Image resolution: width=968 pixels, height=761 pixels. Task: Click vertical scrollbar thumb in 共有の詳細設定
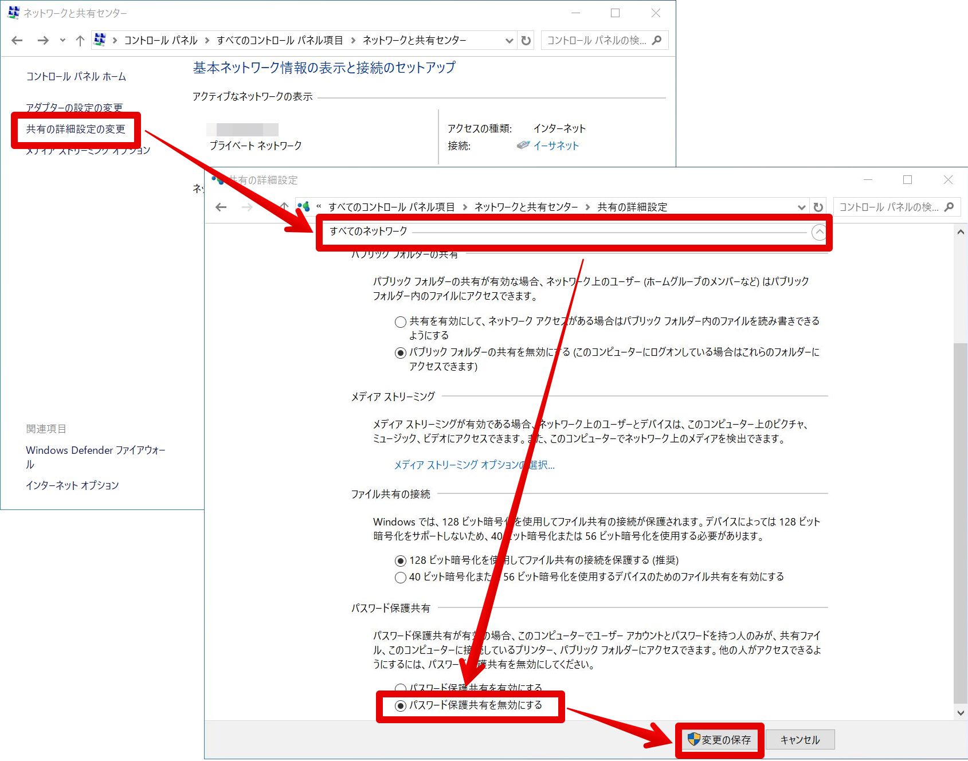tap(961, 523)
